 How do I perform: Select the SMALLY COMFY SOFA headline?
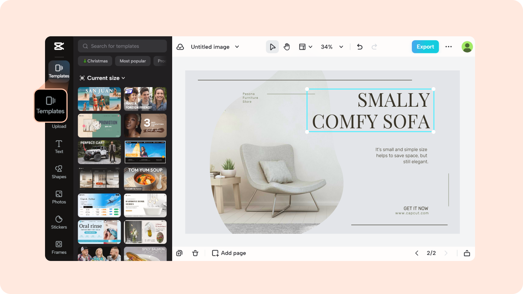[x=370, y=110]
